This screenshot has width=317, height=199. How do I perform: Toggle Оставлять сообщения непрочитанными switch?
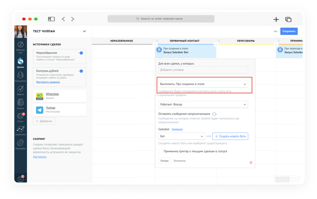click(215, 114)
